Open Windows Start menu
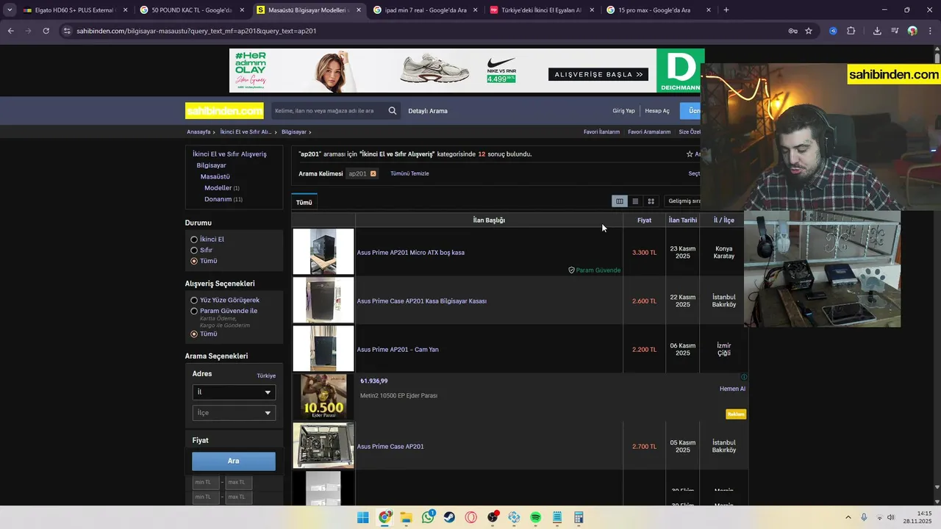The image size is (941, 529). 363,517
